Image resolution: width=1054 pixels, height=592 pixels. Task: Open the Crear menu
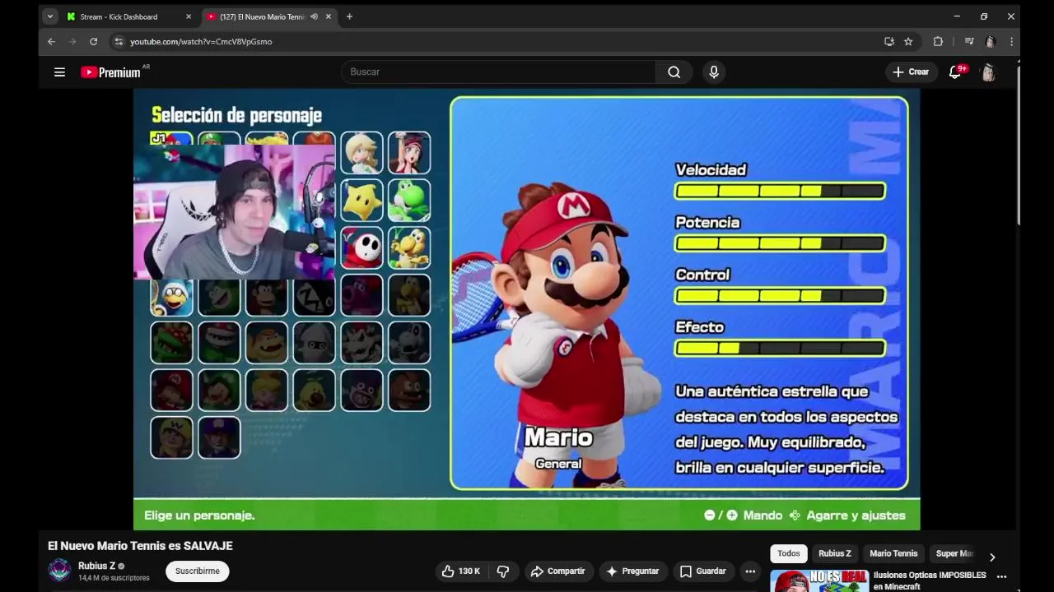click(x=911, y=72)
